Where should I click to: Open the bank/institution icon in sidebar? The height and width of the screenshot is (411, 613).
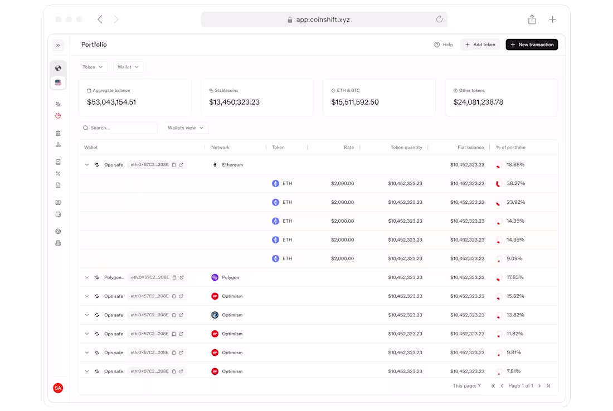(58, 133)
